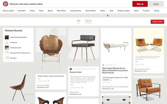Click the heart likes icon under Stumps Chair
Viewport: 167px width, 104px height.
click(44, 81)
